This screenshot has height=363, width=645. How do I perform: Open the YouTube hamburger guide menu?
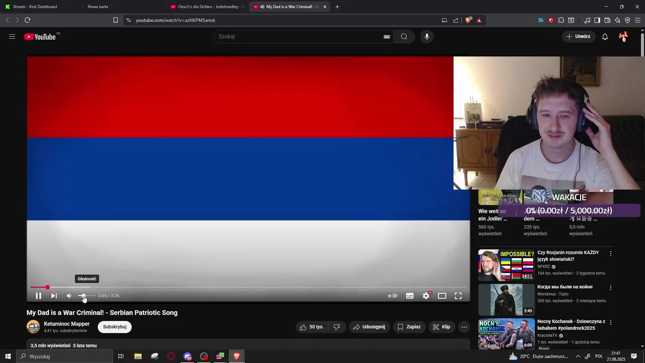coord(12,36)
